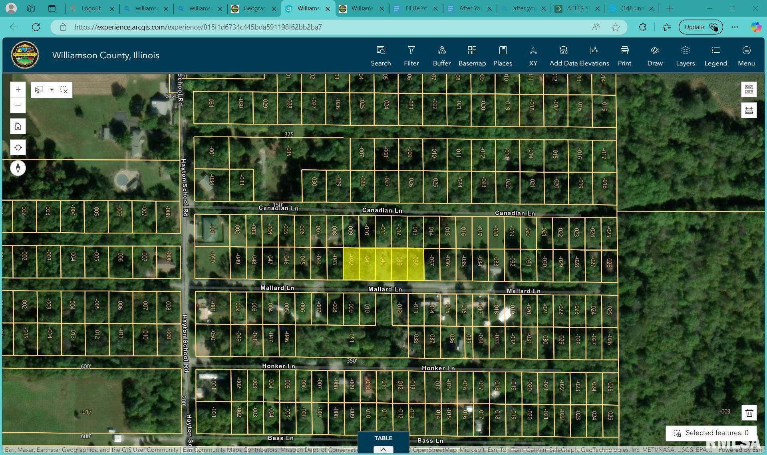Open the Draw tool
Screen dimensions: 767x455
pyautogui.click(x=655, y=56)
